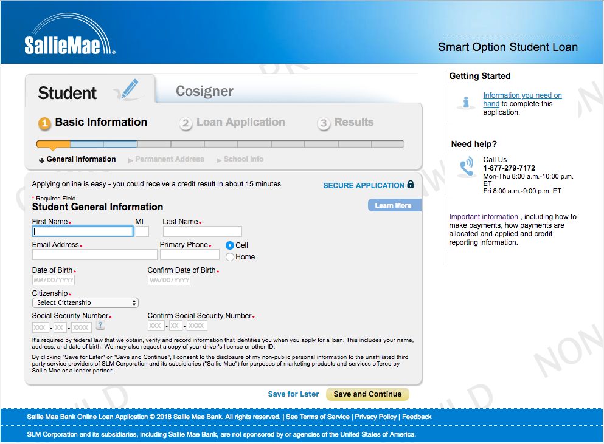Open the Privacy Policy footer link
Screen dimensions: 604x444
[375, 417]
